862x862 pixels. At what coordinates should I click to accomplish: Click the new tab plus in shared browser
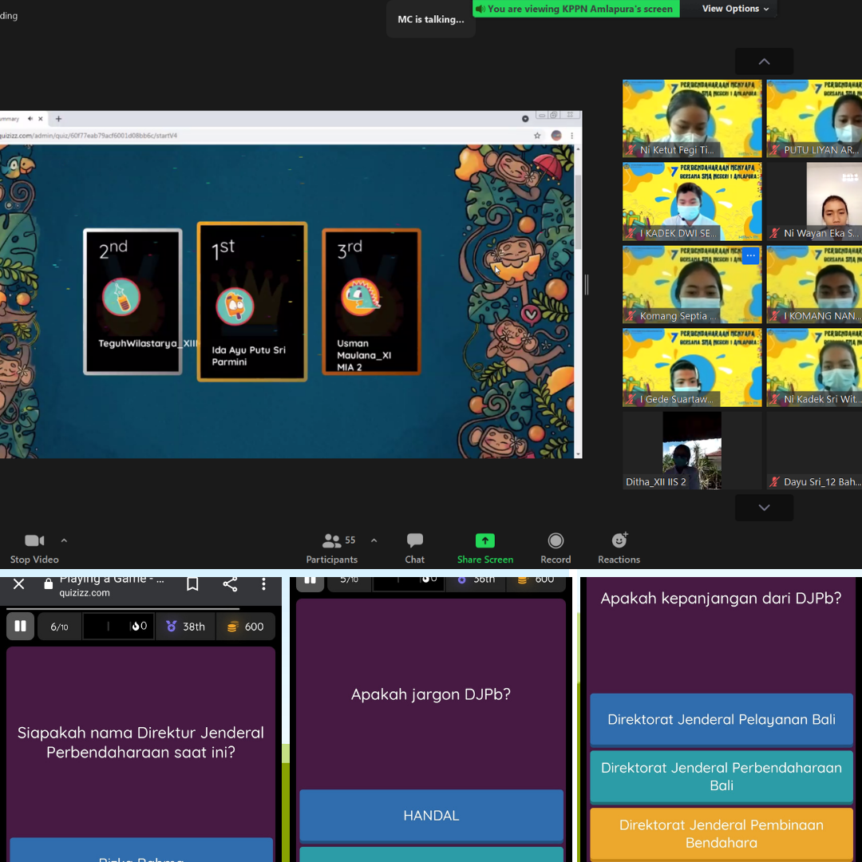pos(59,119)
